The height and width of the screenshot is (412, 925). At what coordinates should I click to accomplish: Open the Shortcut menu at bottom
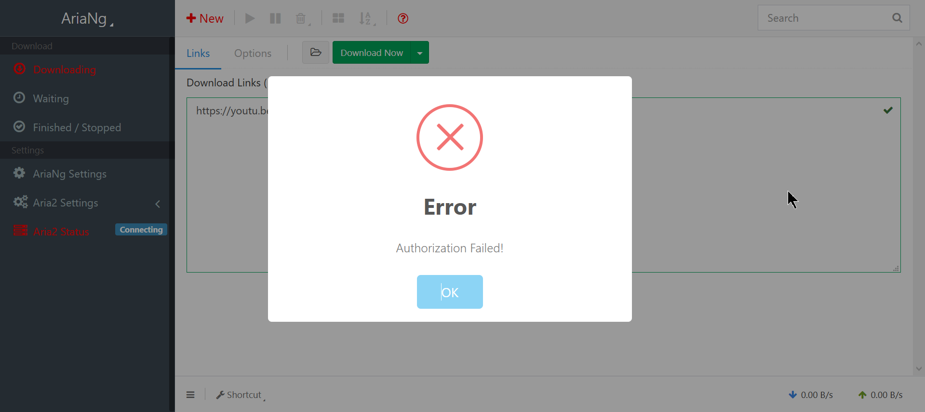pyautogui.click(x=241, y=395)
